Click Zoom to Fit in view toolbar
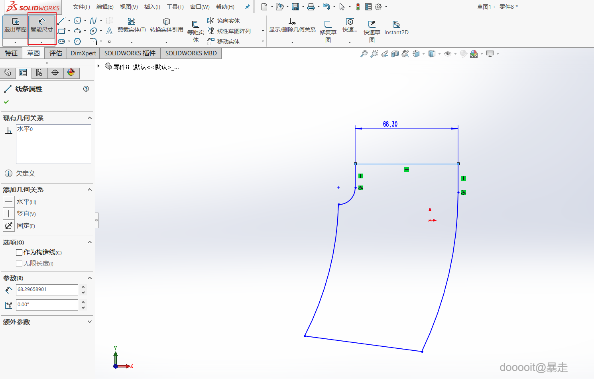Viewport: 594px width, 379px height. [364, 54]
